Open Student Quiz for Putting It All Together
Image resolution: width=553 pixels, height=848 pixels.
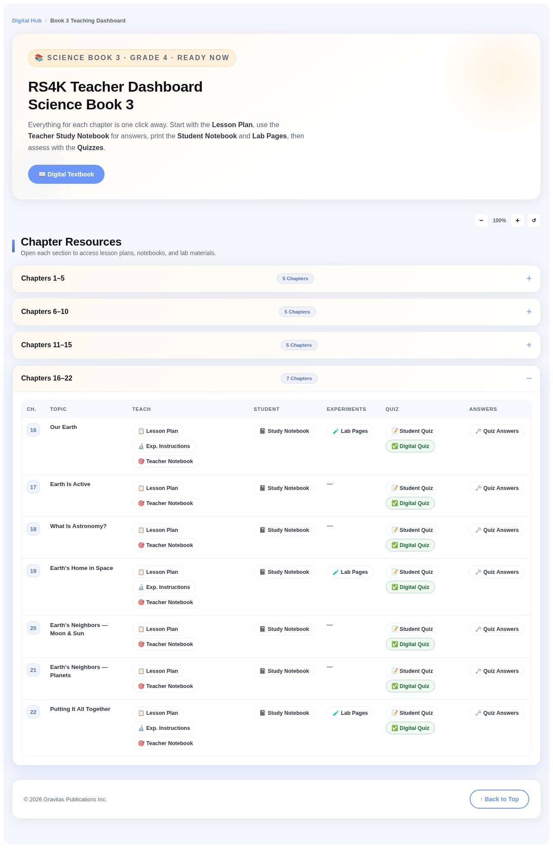point(412,713)
